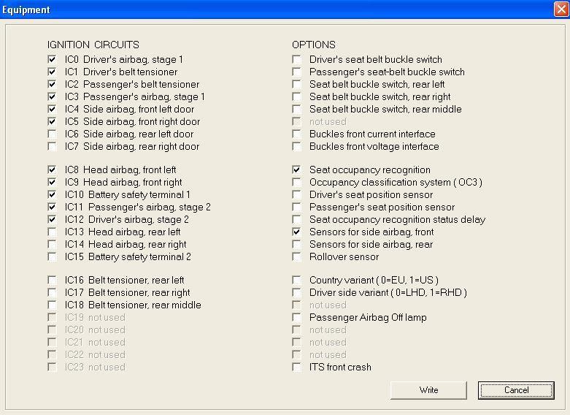
Task: Toggle the Rollover sensor checkbox
Action: click(296, 256)
